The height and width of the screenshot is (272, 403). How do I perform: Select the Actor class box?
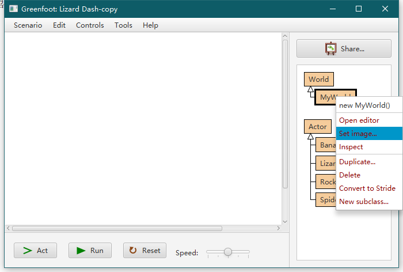click(x=318, y=126)
